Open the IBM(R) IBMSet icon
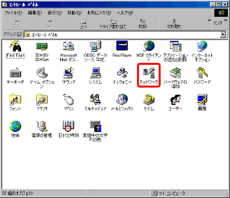Screen dimensions: 230x198 click(x=42, y=51)
